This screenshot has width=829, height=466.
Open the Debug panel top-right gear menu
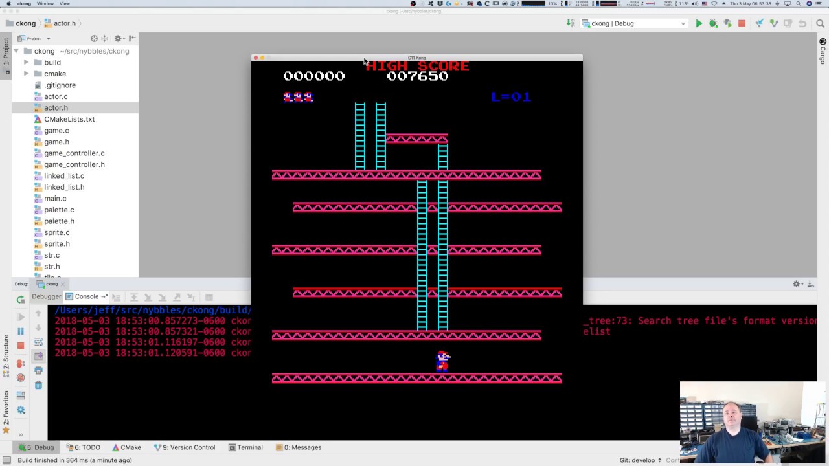(x=797, y=284)
